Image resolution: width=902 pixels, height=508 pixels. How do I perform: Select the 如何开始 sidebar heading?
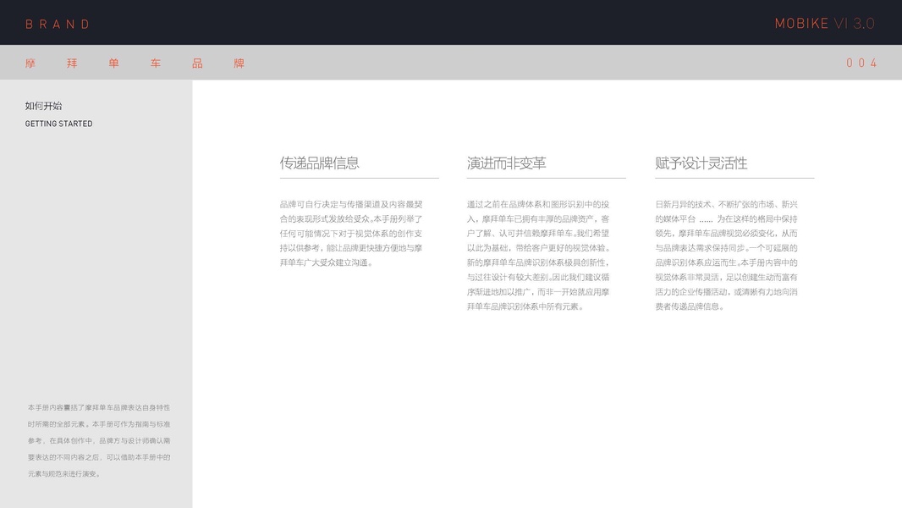point(44,106)
